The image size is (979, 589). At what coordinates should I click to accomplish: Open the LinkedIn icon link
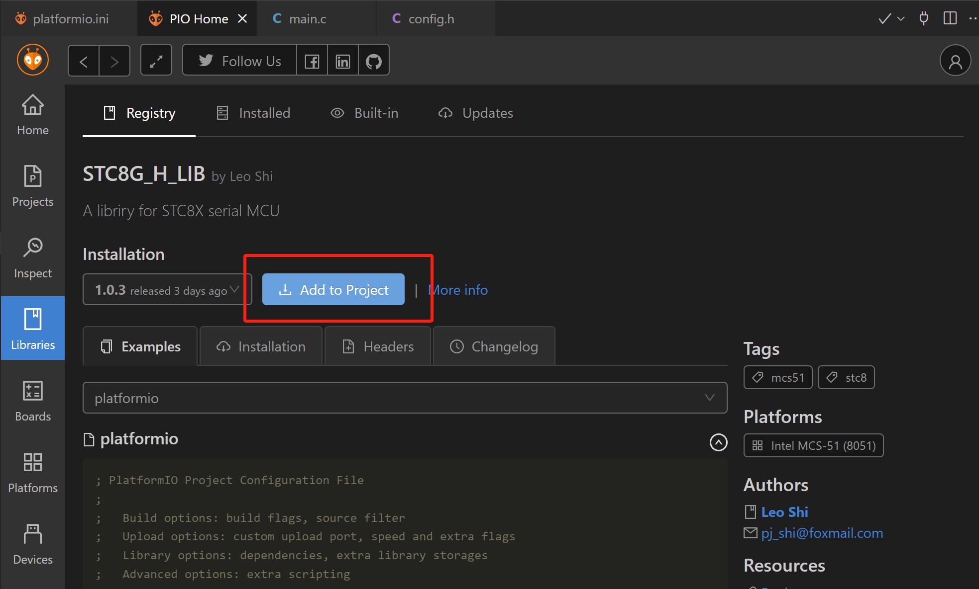(x=342, y=61)
